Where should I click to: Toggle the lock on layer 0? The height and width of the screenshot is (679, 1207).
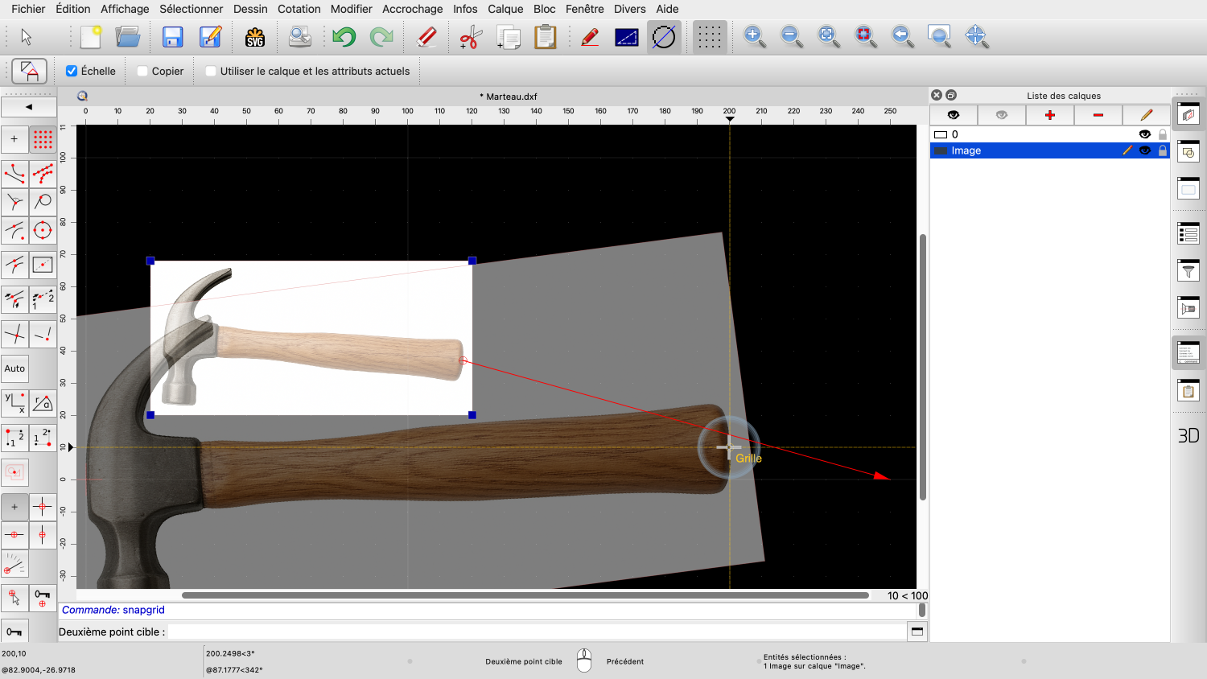click(x=1162, y=134)
